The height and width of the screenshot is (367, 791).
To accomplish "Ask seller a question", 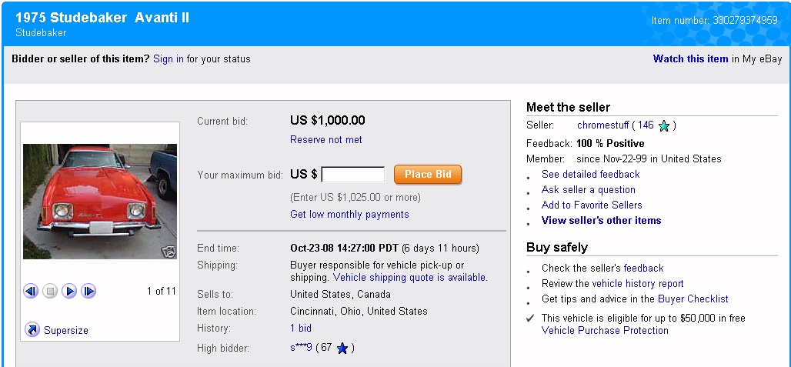I will [x=588, y=190].
